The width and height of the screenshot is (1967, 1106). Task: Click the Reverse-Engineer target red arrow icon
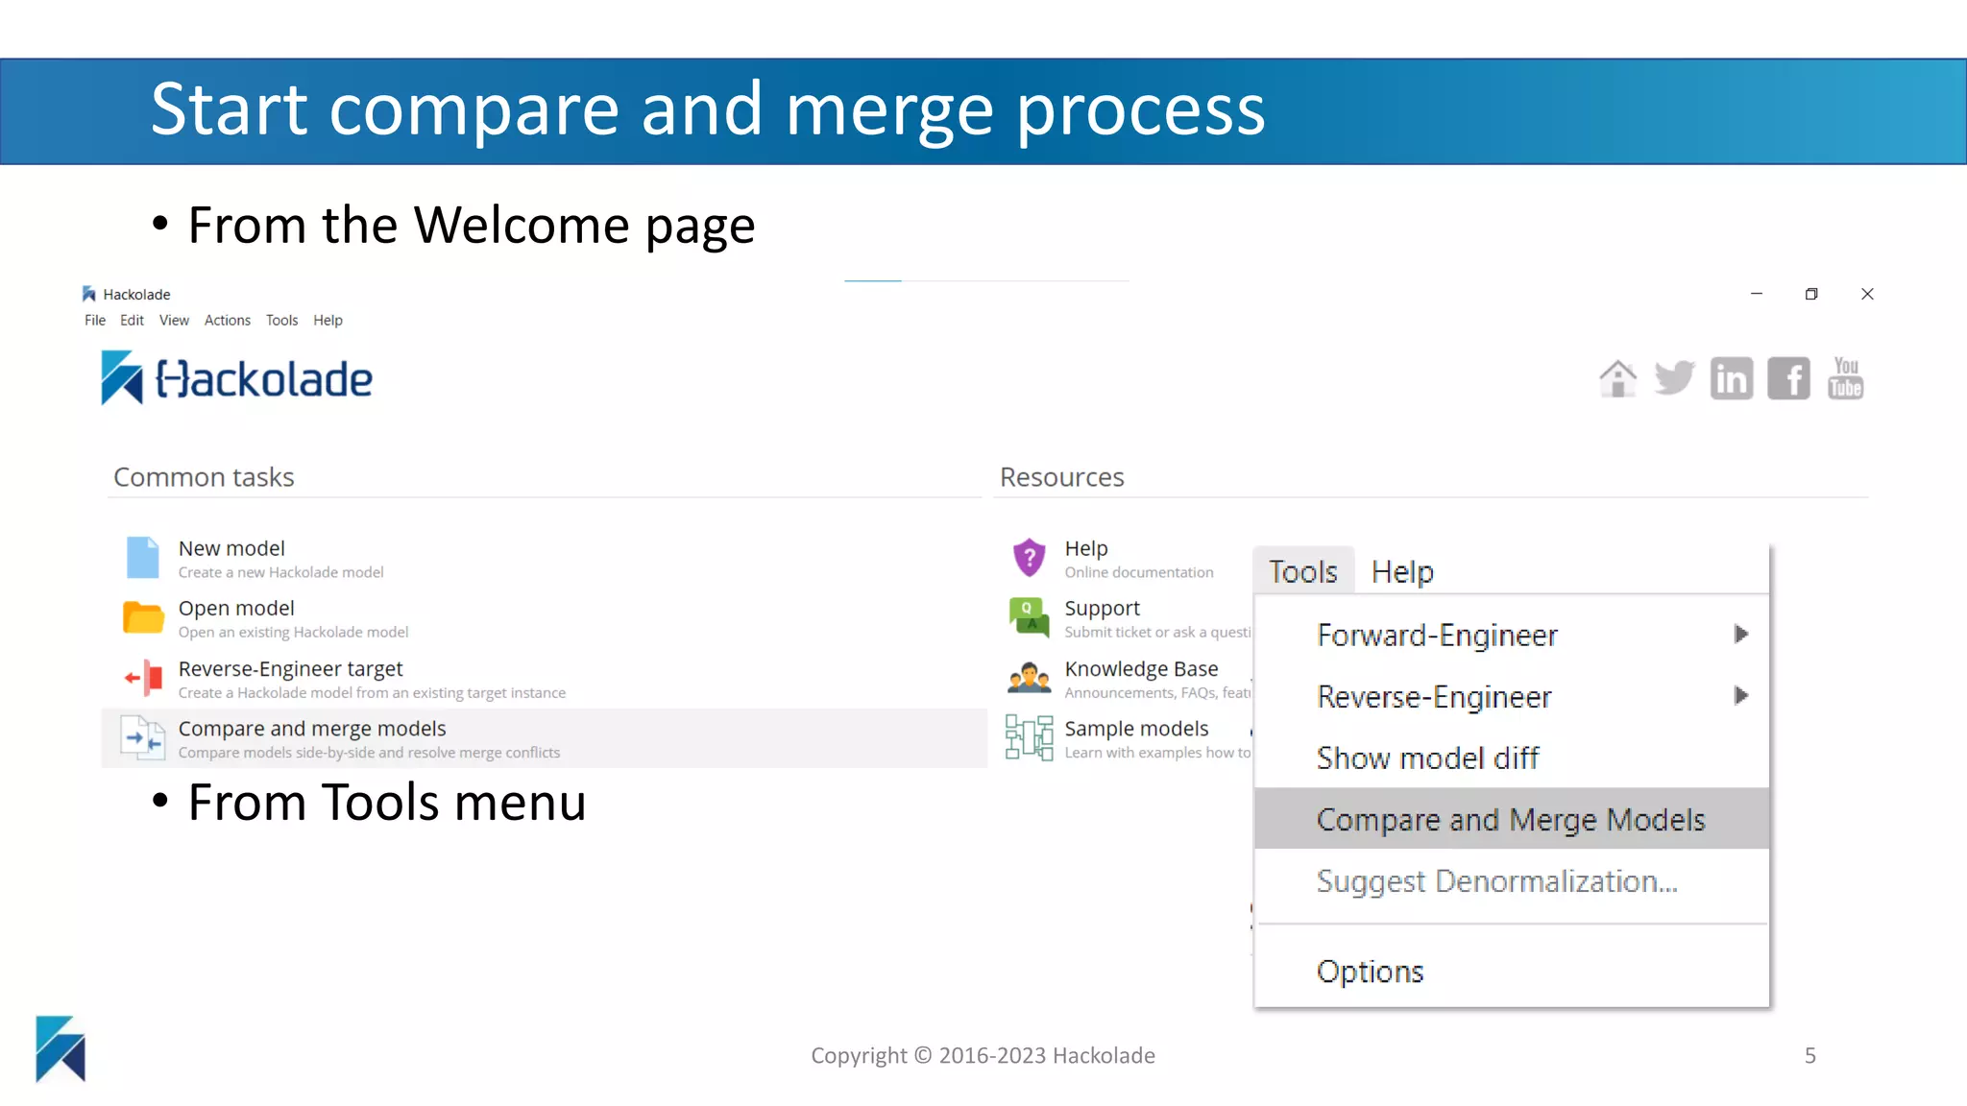(143, 678)
